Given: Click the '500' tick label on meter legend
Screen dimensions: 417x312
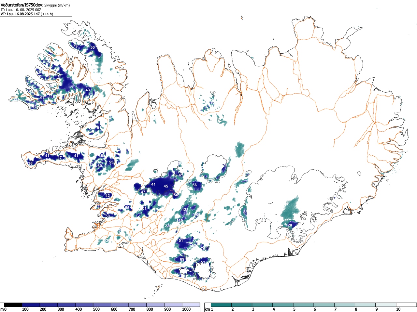Looking at the screenshot, I should [x=96, y=309].
